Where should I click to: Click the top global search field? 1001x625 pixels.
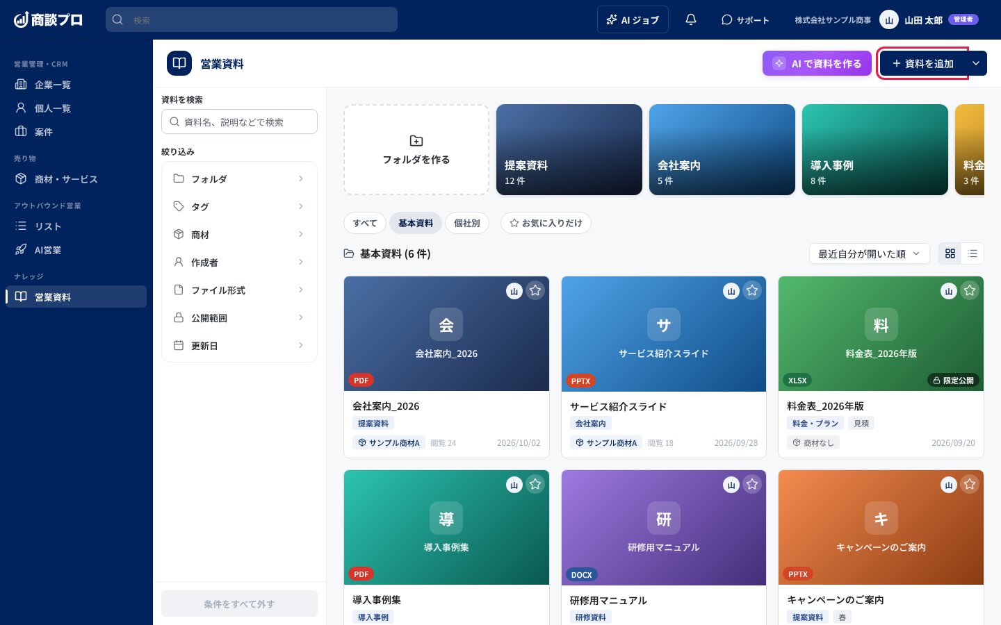[x=252, y=19]
